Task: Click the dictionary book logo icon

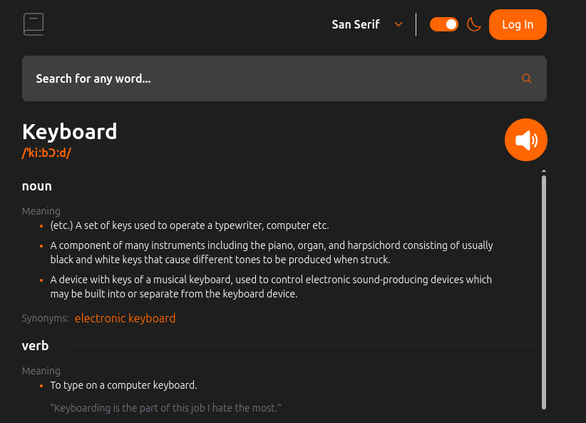Action: click(34, 24)
